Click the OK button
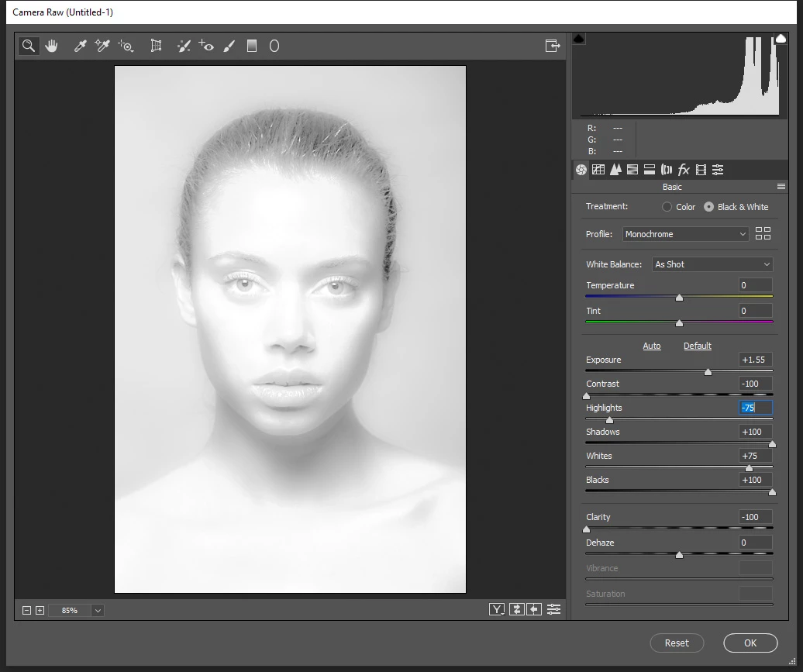The width and height of the screenshot is (803, 672). tap(750, 643)
